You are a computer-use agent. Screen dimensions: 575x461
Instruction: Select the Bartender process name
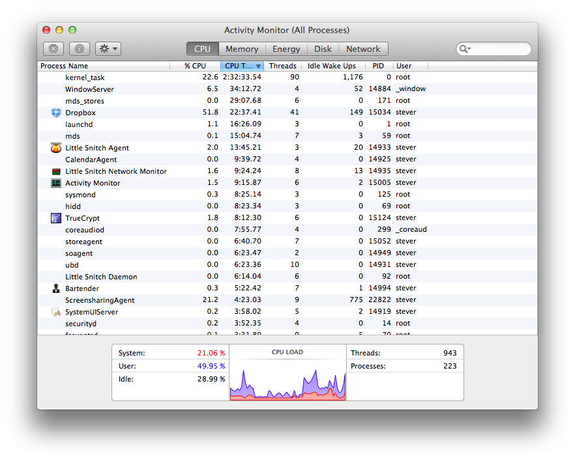(82, 288)
